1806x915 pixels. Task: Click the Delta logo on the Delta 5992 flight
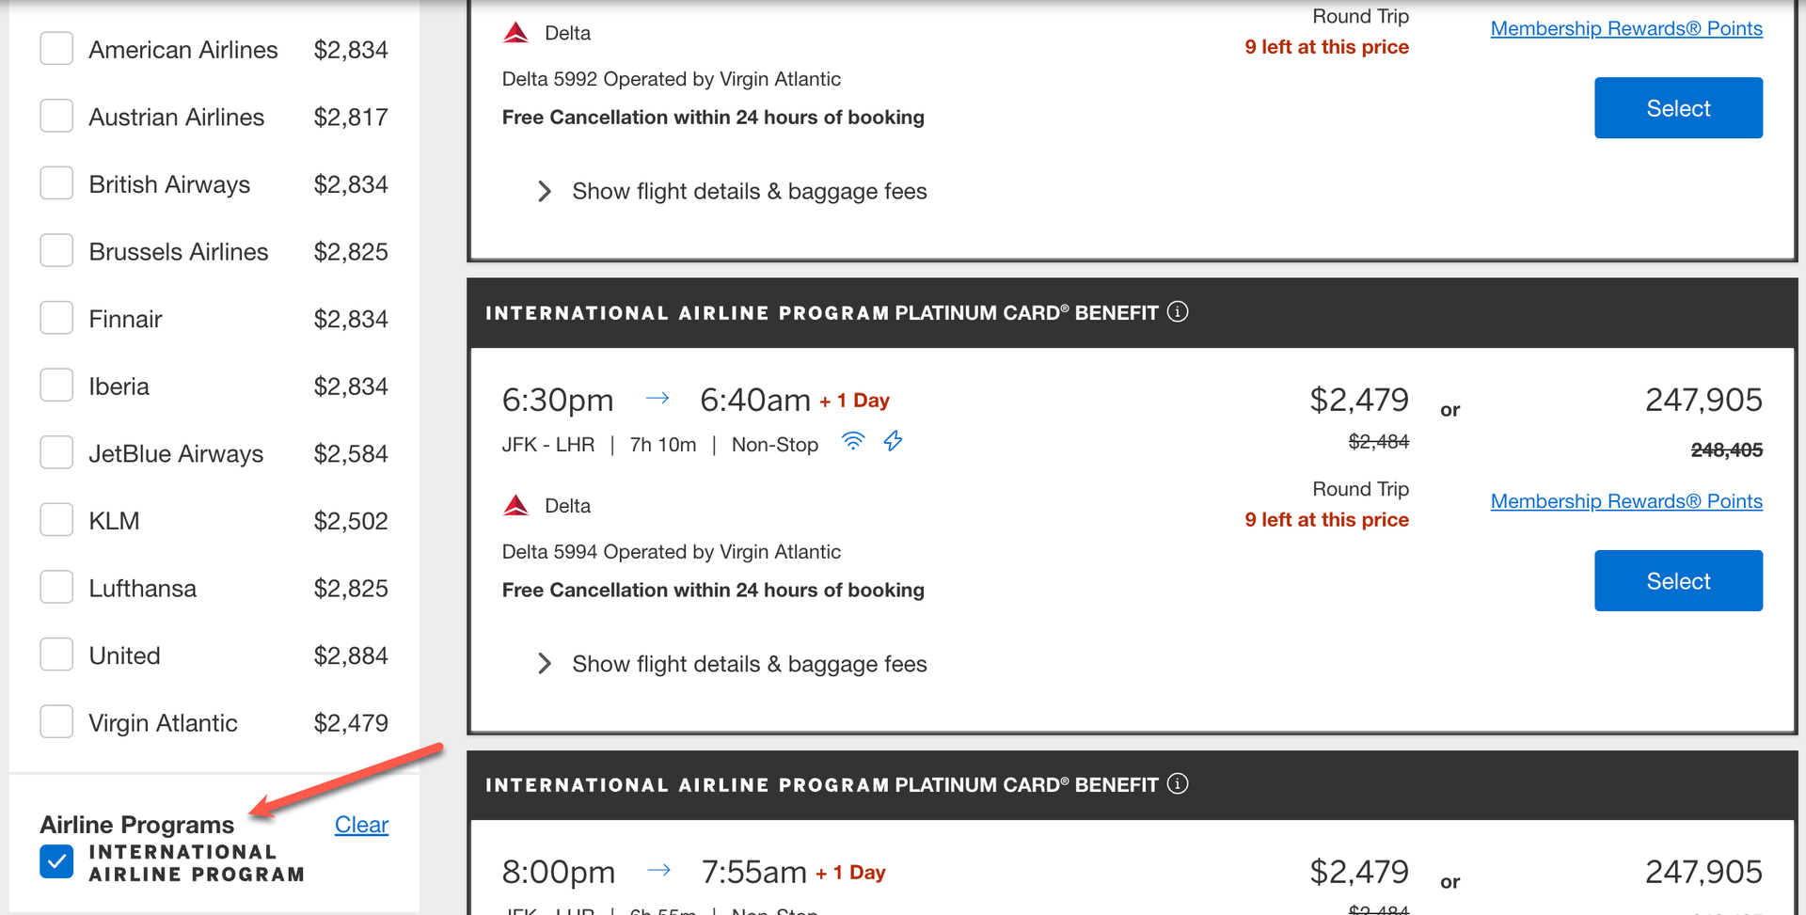point(515,31)
